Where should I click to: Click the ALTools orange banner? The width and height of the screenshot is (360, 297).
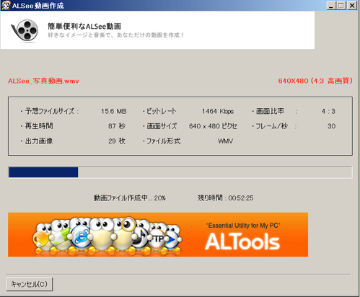tap(158, 234)
